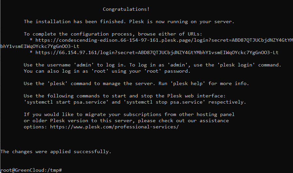Image resolution: width=293 pixels, height=173 pixels.
Task: Click the 'Use the following commands' line
Action: coord(125,96)
